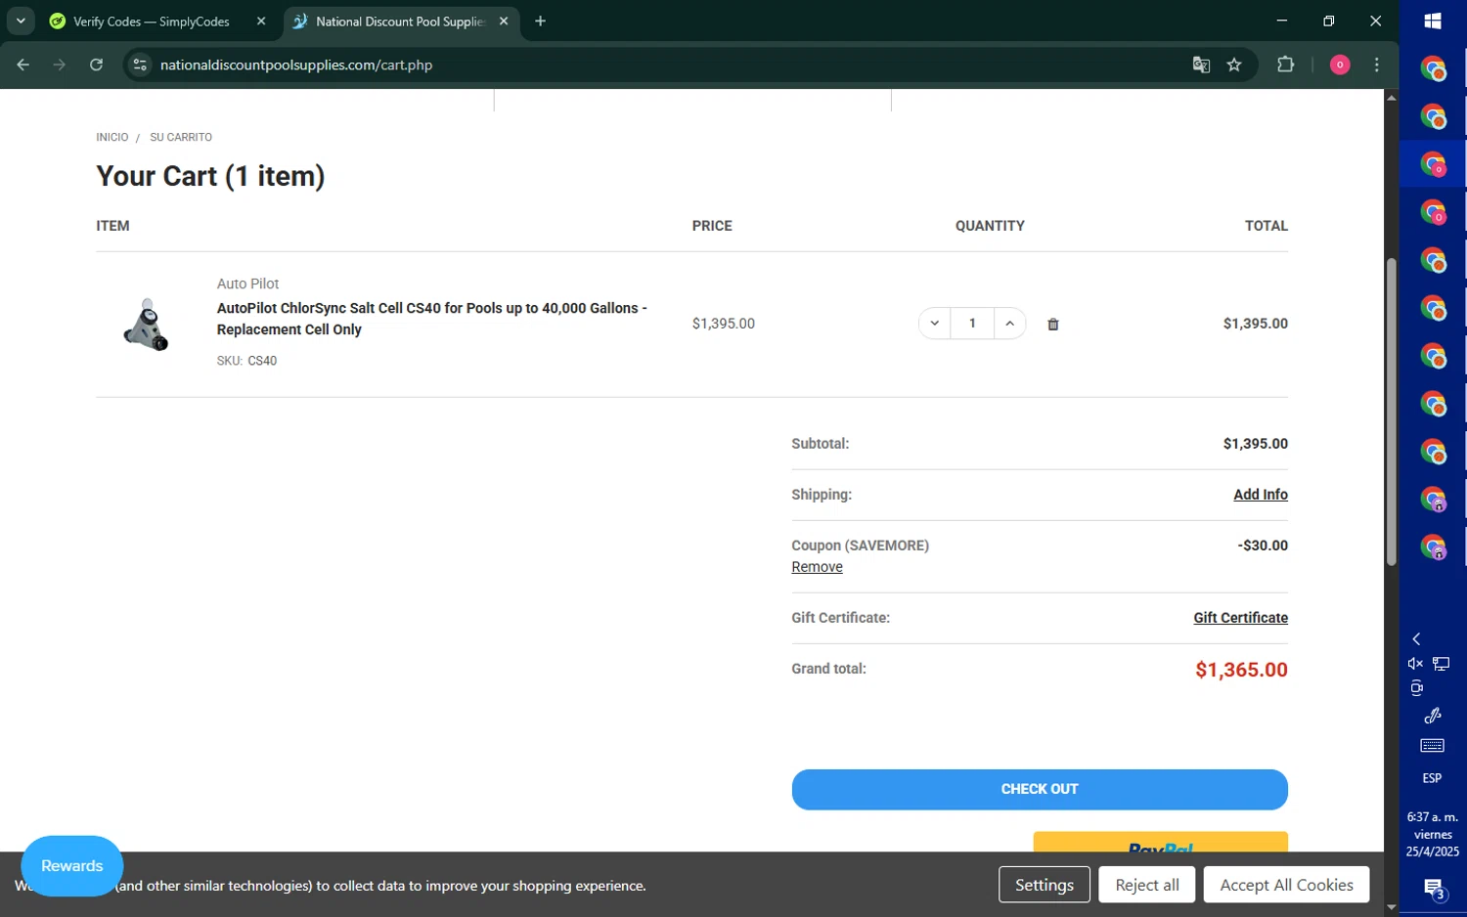This screenshot has width=1467, height=917.
Task: Open cookie Settings
Action: click(x=1045, y=885)
